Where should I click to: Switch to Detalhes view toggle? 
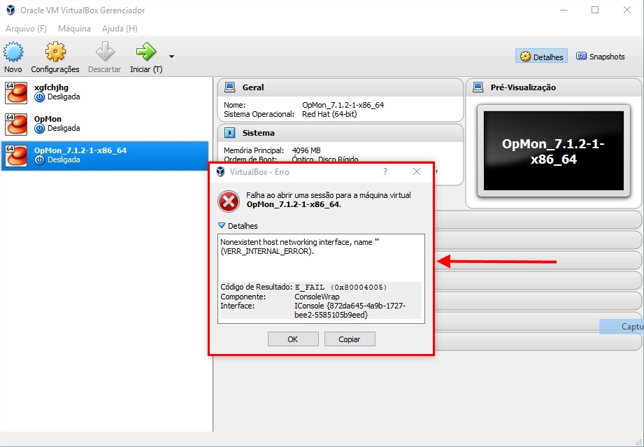[542, 57]
